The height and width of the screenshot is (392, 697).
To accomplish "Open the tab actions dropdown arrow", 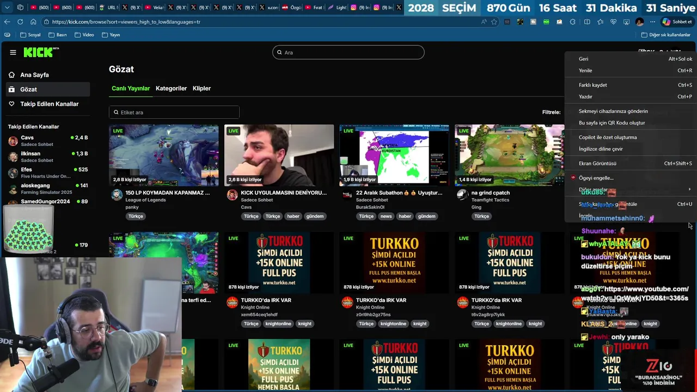I will [x=7, y=8].
